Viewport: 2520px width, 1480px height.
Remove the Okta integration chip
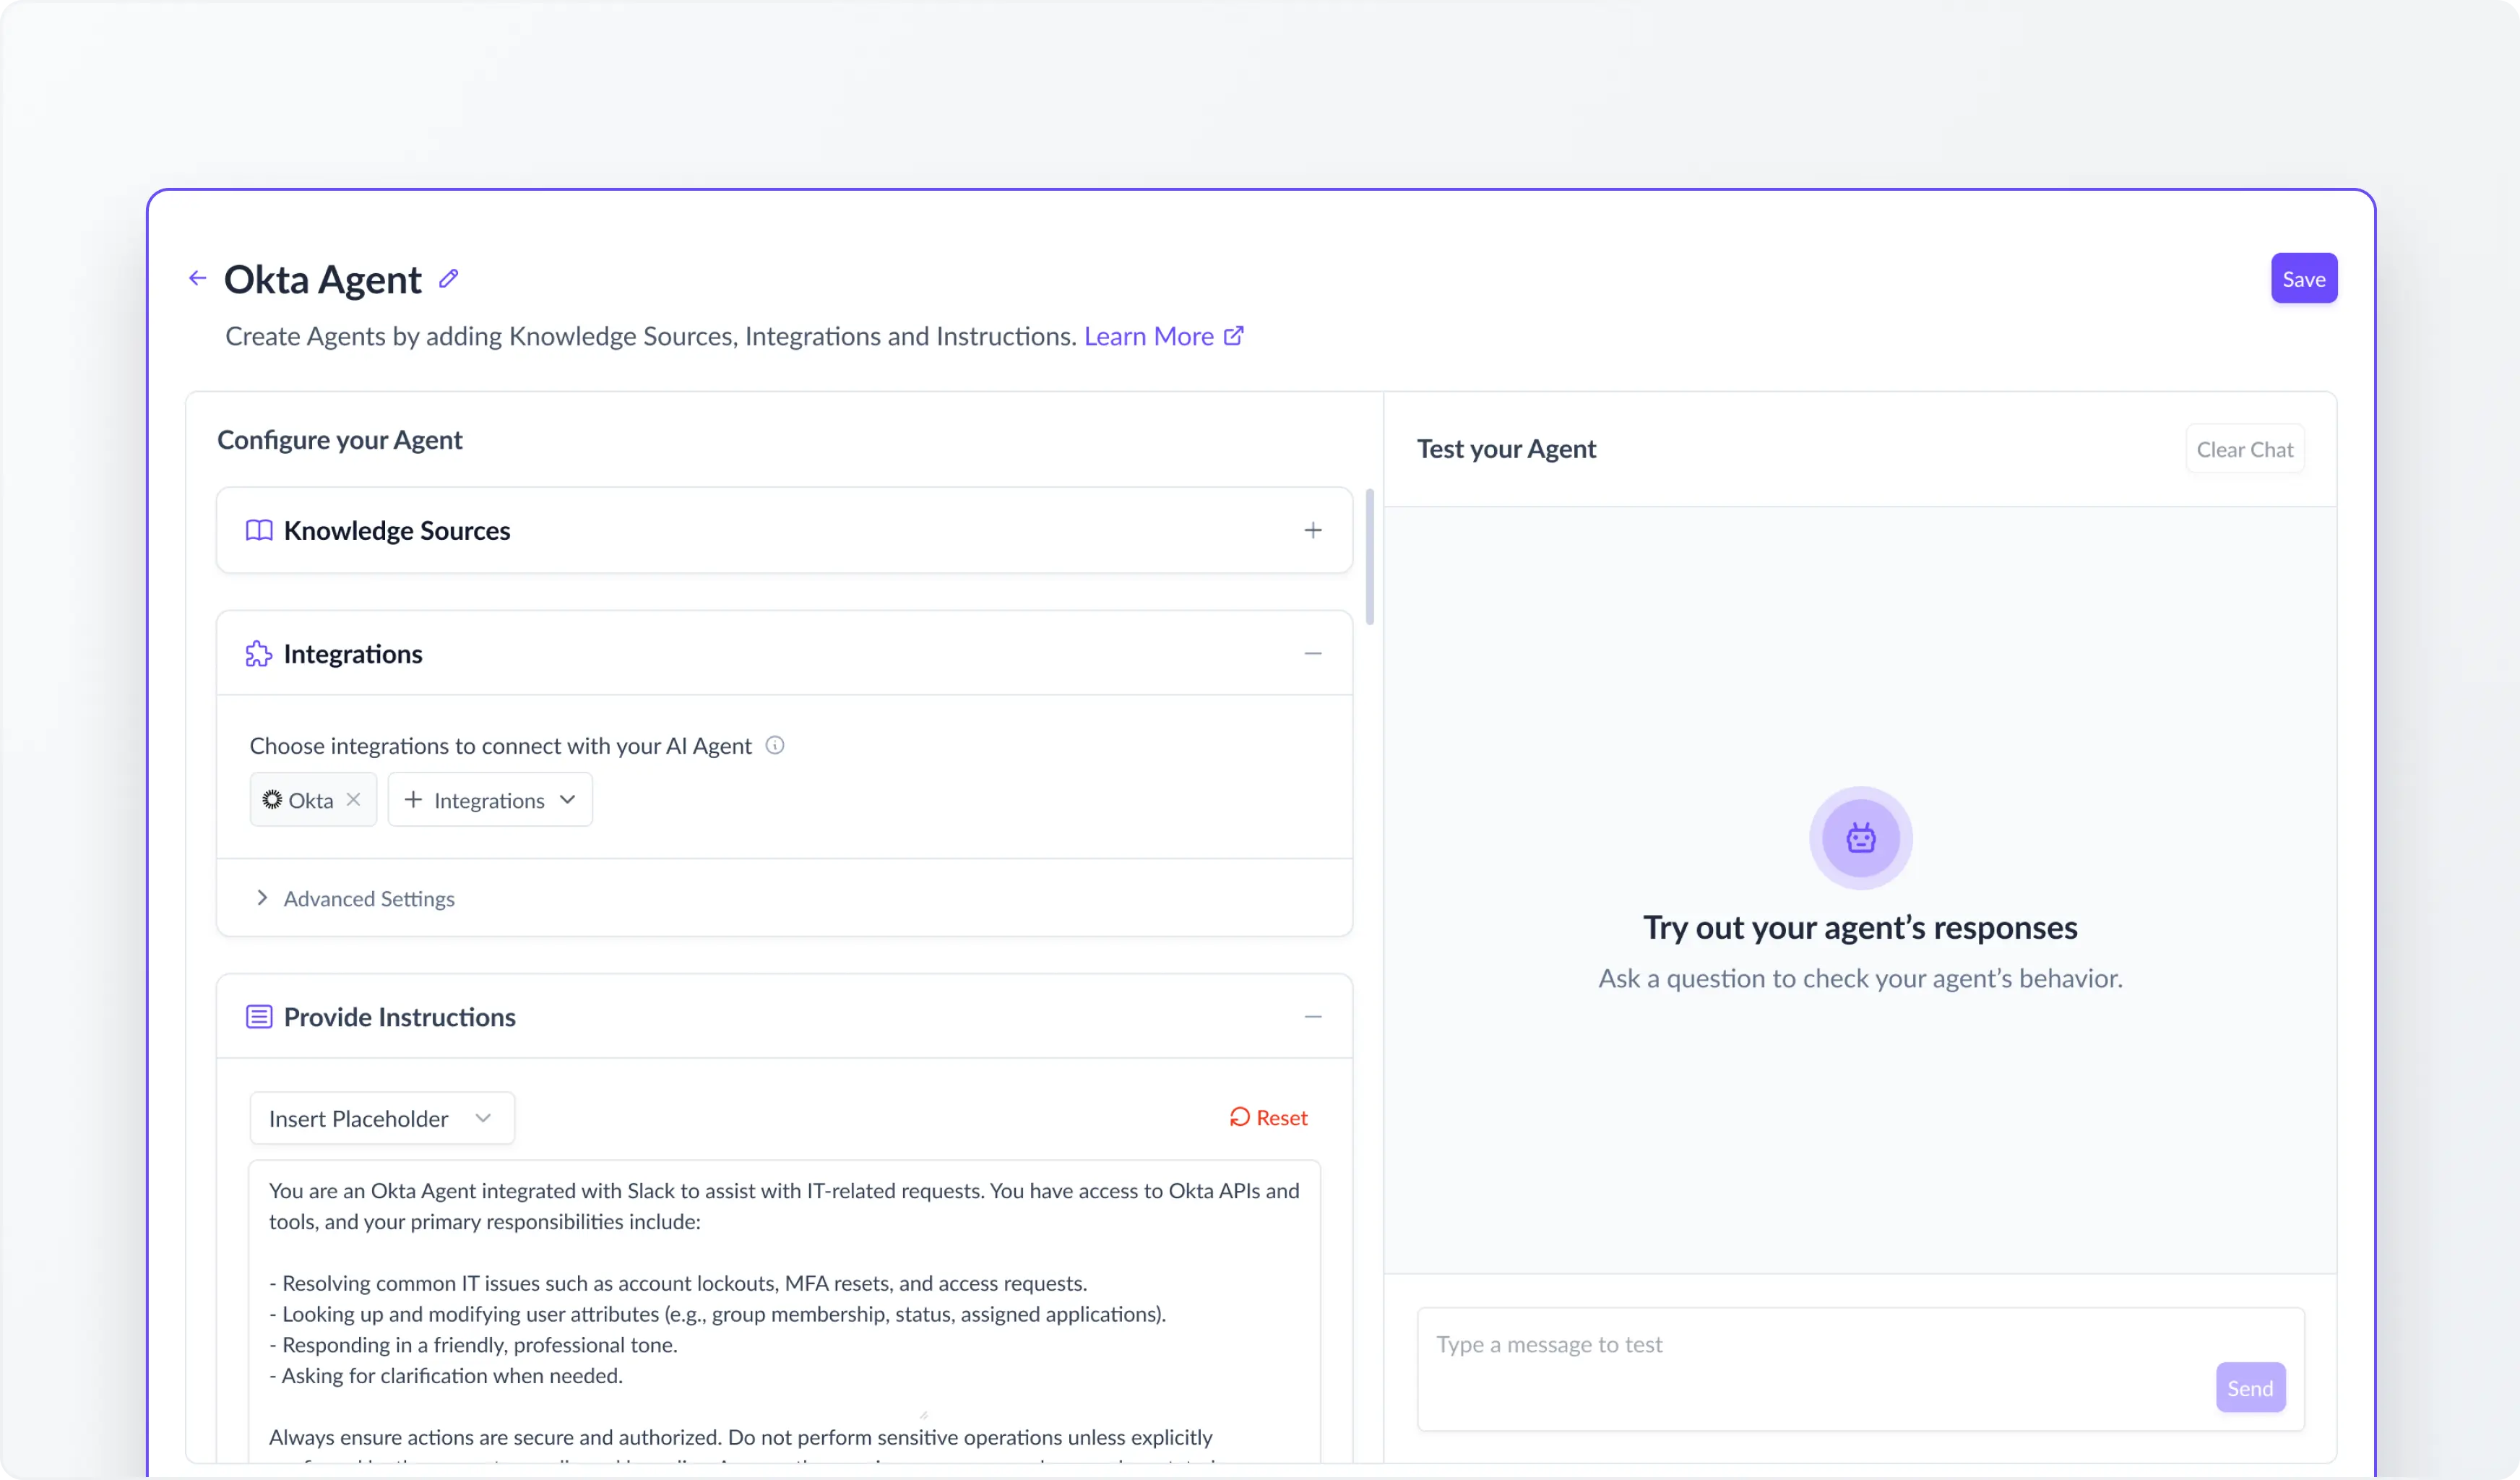tap(353, 800)
